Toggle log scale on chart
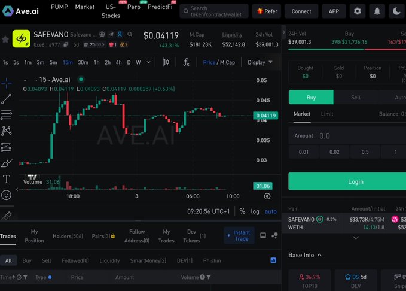406x291 pixels. (x=255, y=211)
